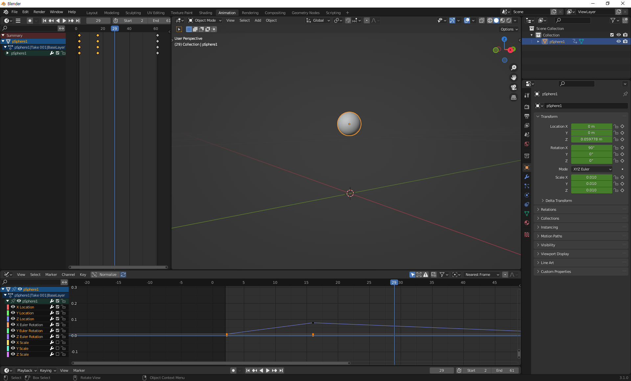Enable the X Scale channel checkbox
Viewport: 631px width, 381px height.
pyautogui.click(x=58, y=342)
